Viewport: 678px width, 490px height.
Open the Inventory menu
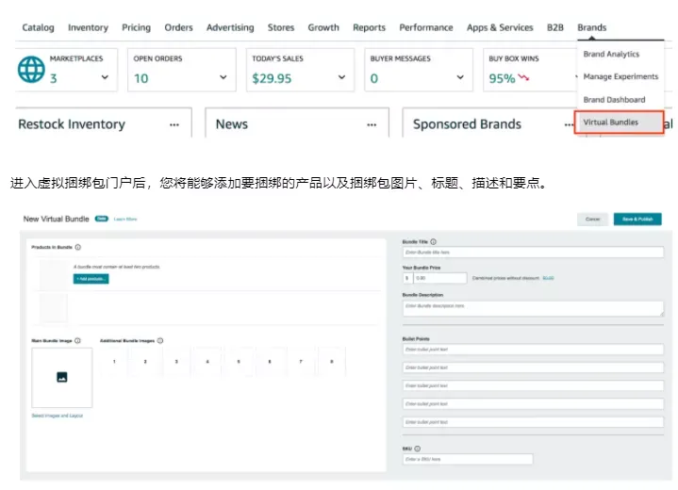[x=89, y=27]
